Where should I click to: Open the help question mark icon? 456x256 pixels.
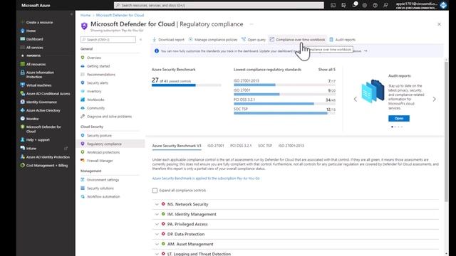(x=375, y=5)
